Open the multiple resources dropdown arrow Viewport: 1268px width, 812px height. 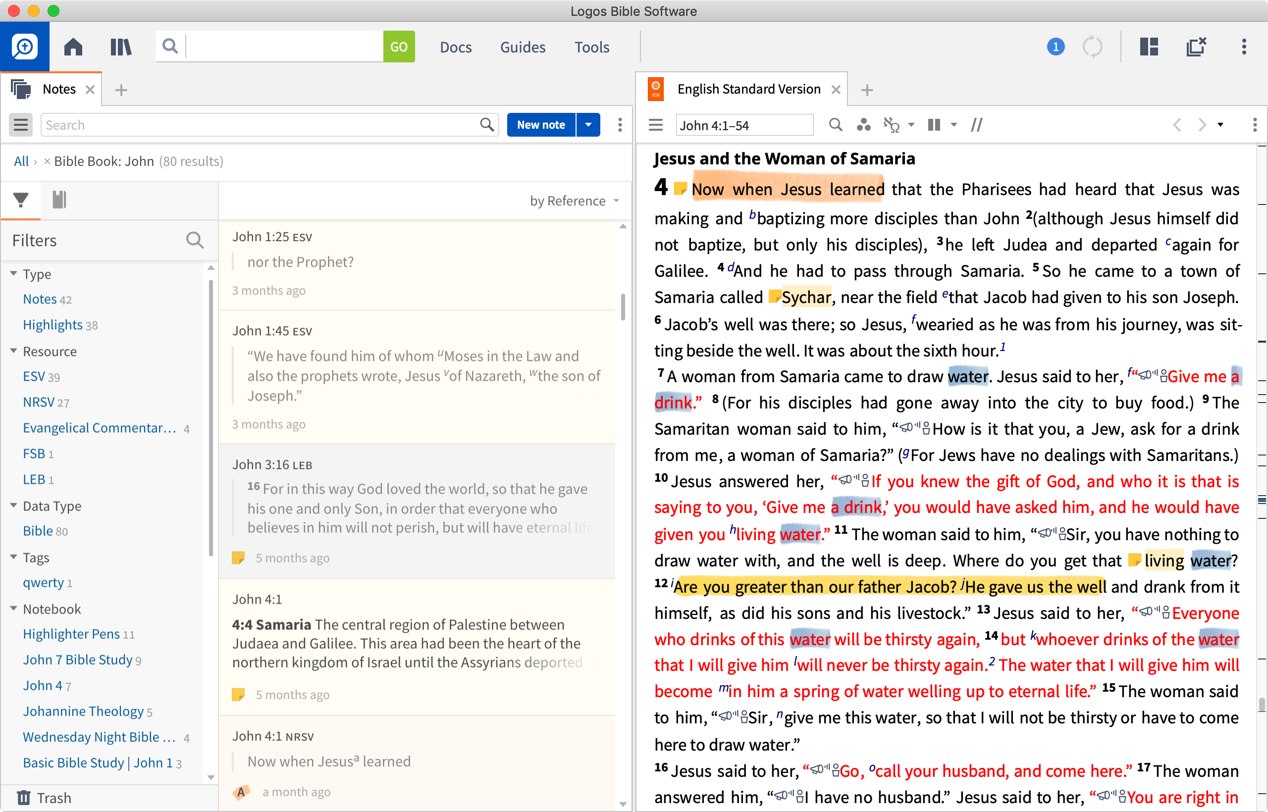(953, 125)
